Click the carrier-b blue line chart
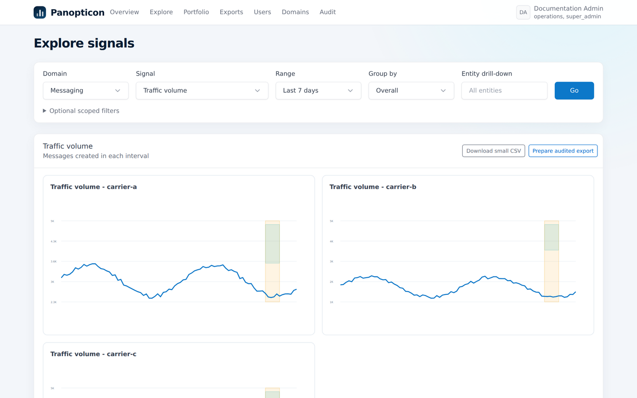Viewport: 637px width, 398px height. (458, 287)
